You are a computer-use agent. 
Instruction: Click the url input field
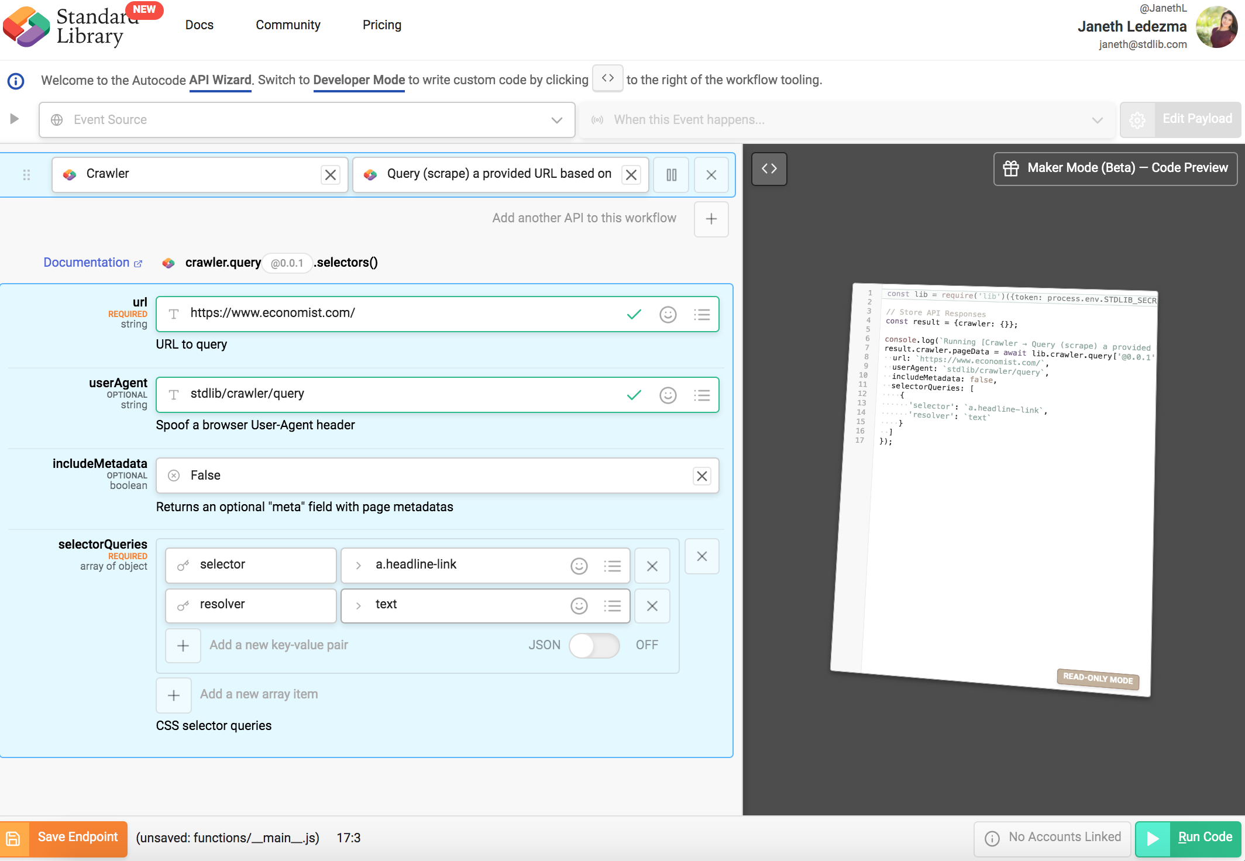click(x=437, y=314)
